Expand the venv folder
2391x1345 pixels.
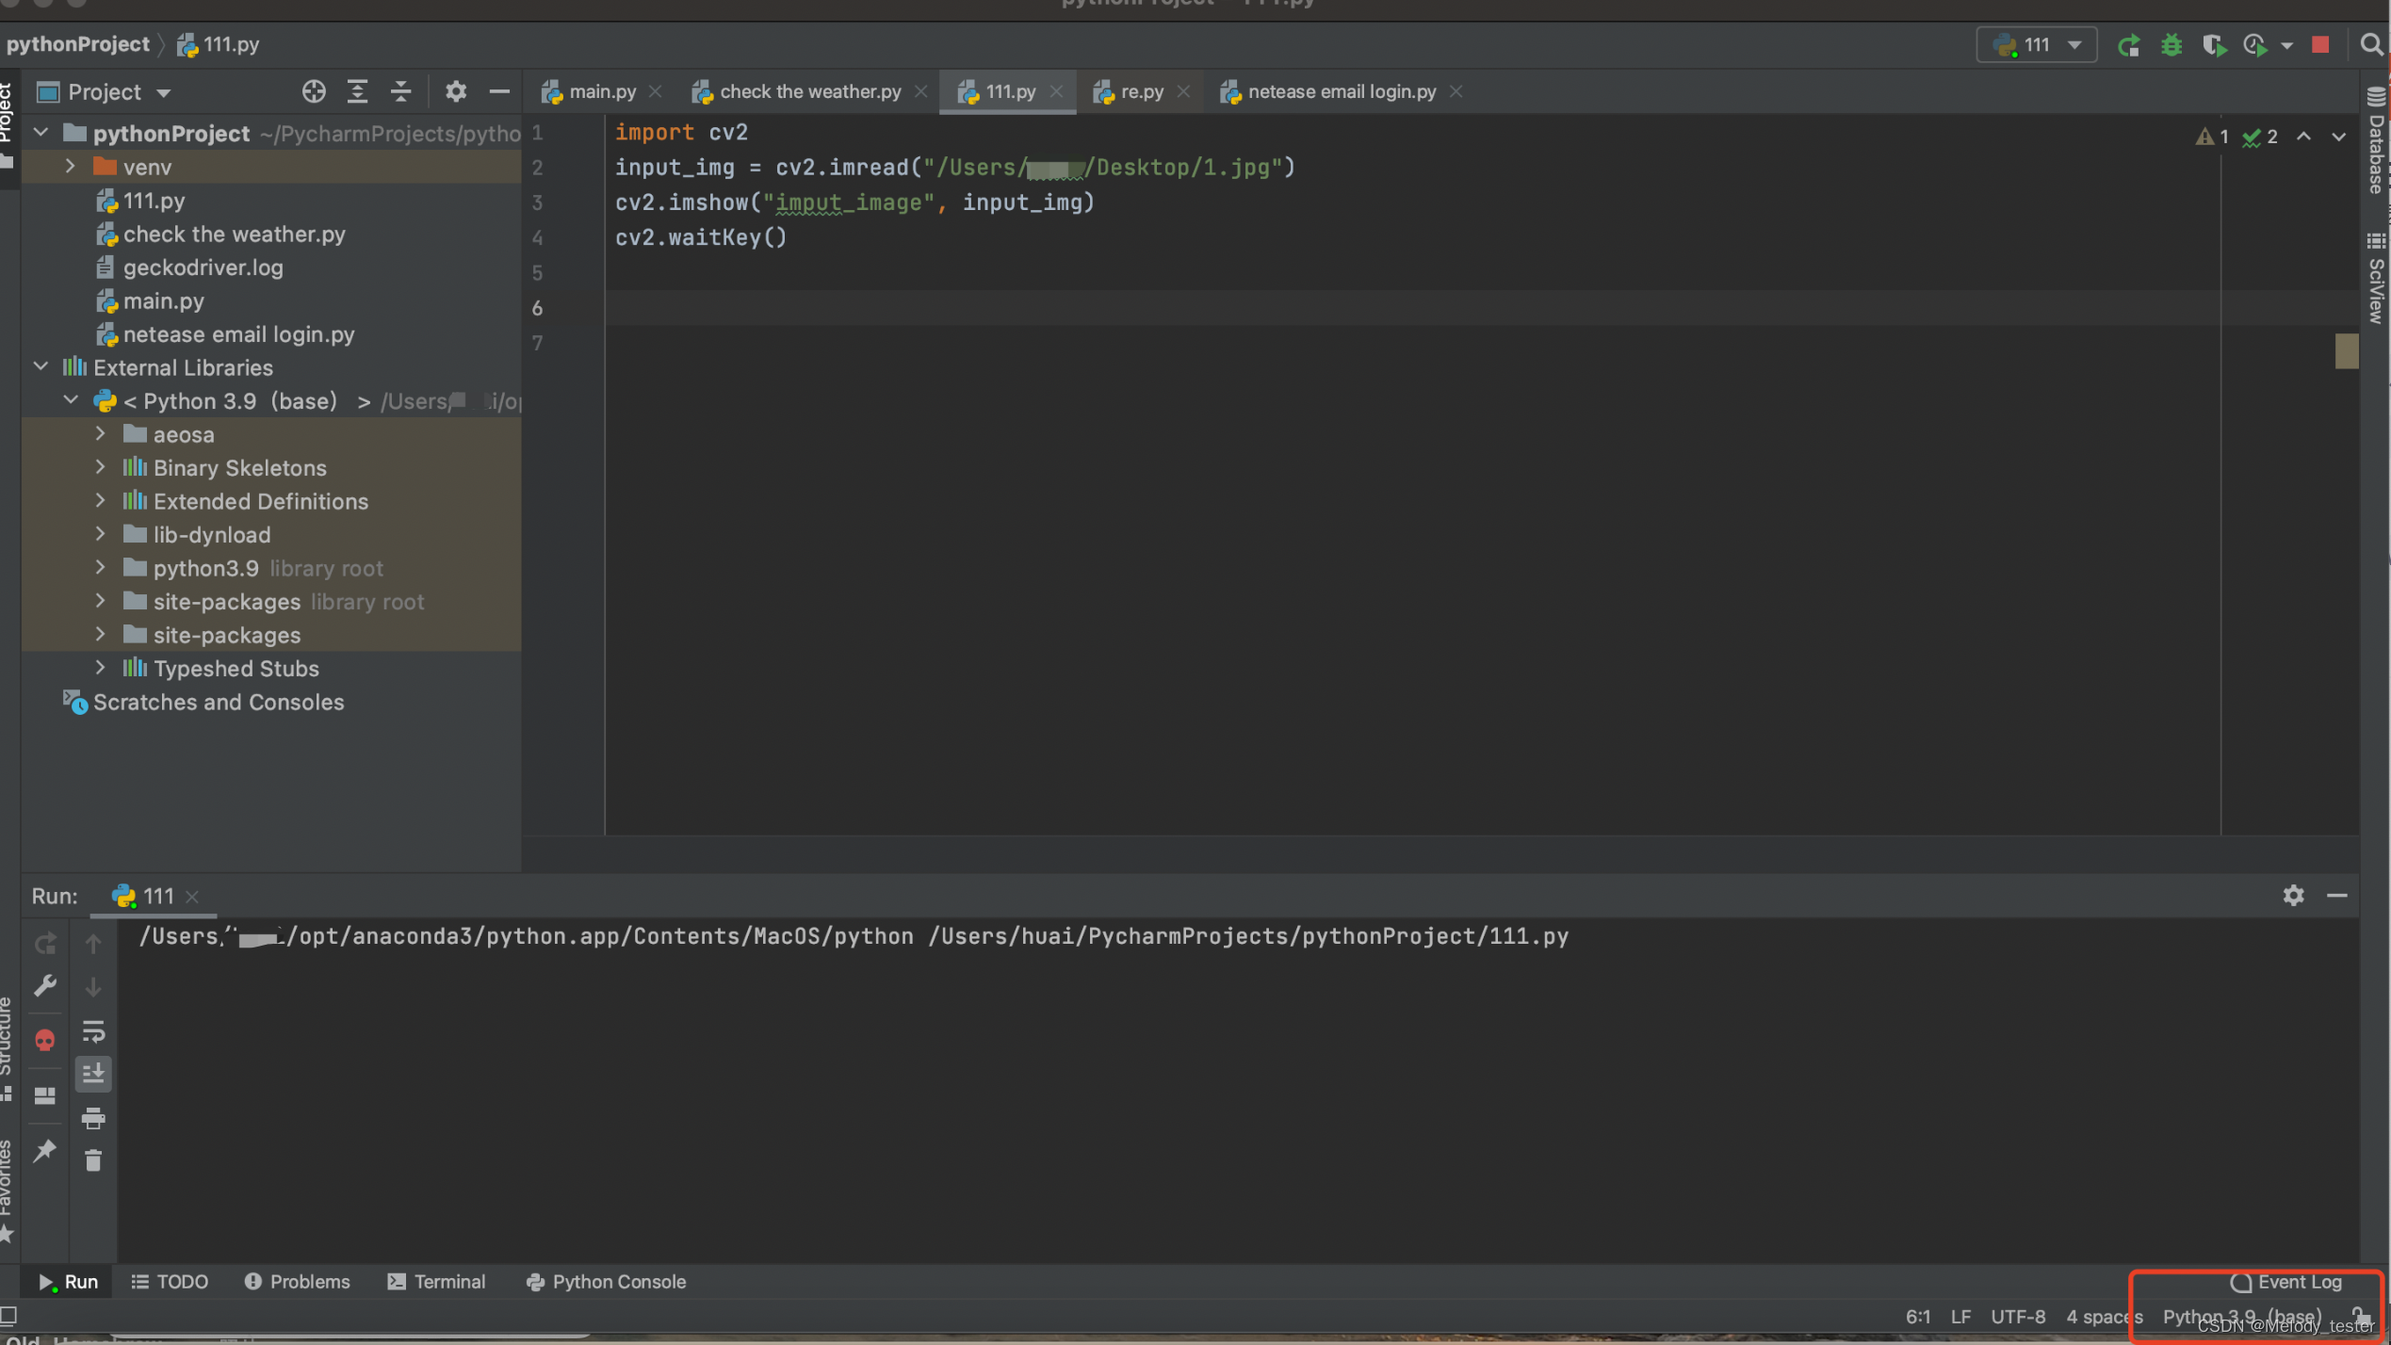71,167
